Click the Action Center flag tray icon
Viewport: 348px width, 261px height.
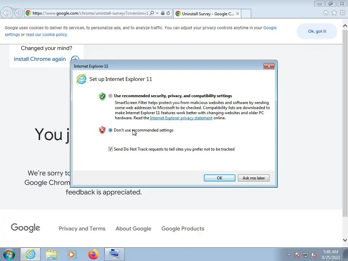pos(297,255)
